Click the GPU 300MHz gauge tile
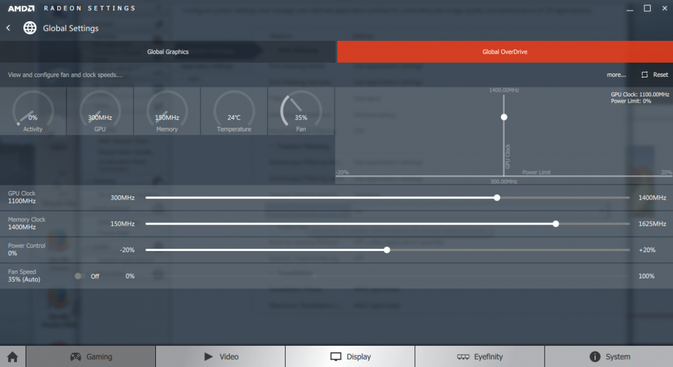Screen dimensions: 673x367 [x=100, y=111]
